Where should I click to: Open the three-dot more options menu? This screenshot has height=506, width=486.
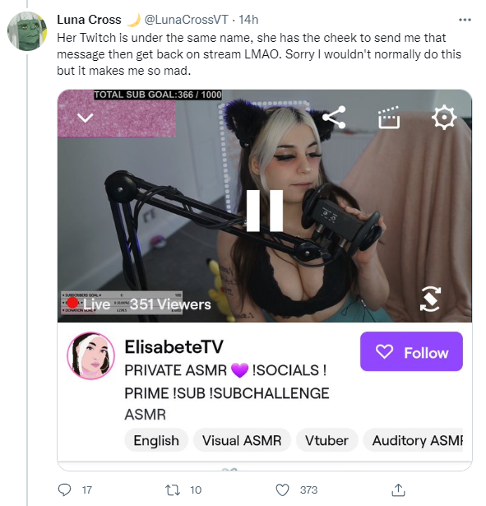point(465,20)
